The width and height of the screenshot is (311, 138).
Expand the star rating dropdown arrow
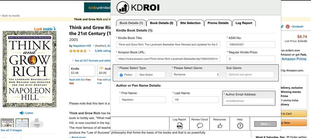pos(90,51)
